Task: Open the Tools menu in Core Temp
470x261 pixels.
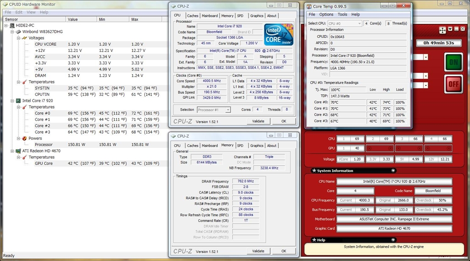Action: pos(342,14)
